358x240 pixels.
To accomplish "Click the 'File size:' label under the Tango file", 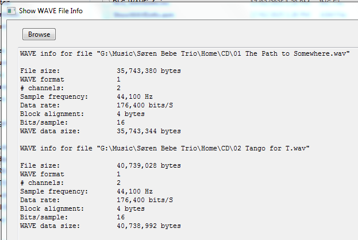I will (x=40, y=165).
